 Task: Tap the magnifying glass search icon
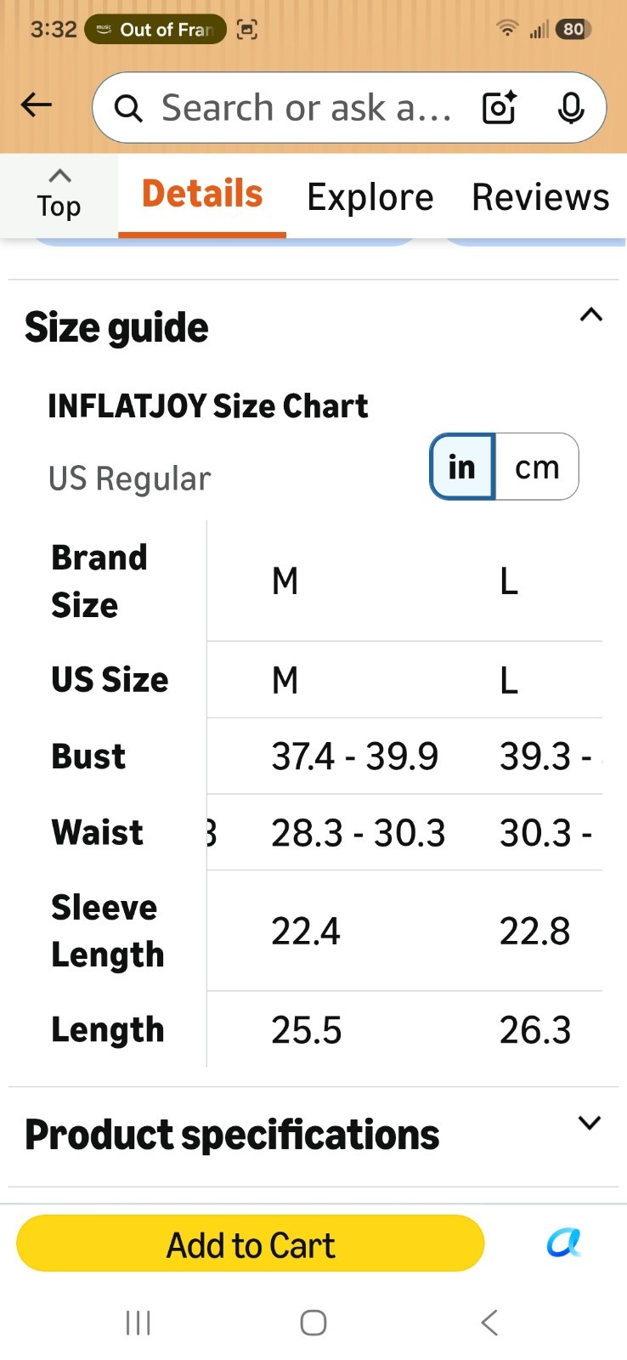click(x=128, y=109)
